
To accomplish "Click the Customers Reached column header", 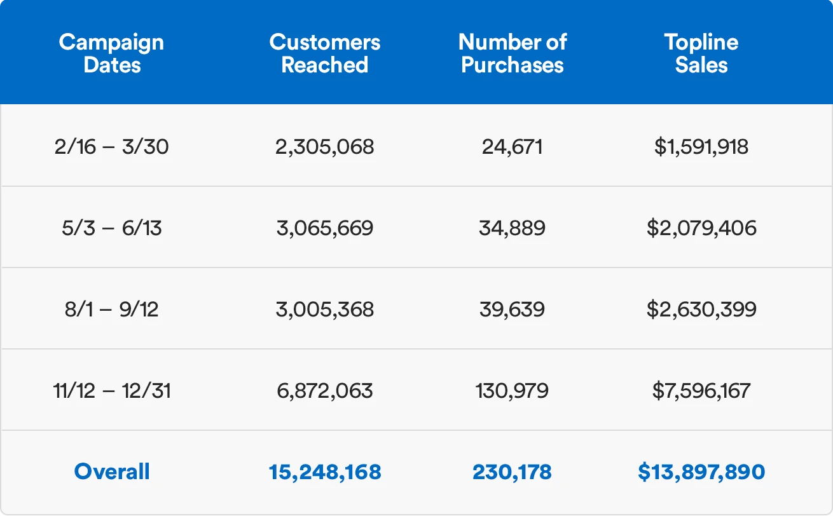I will [325, 53].
